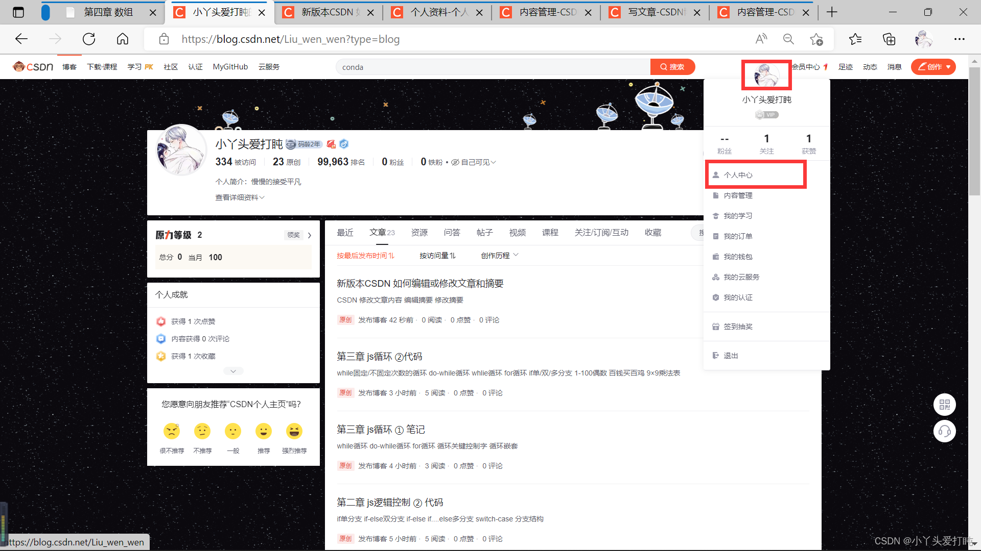Select the "强烈推荐" laughing emoji
Viewport: 981px width, 551px height.
point(294,432)
